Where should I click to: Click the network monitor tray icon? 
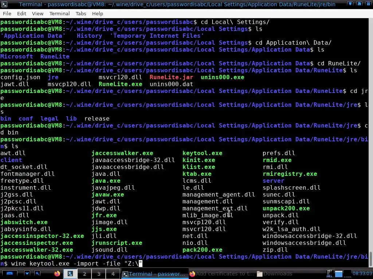(x=330, y=274)
